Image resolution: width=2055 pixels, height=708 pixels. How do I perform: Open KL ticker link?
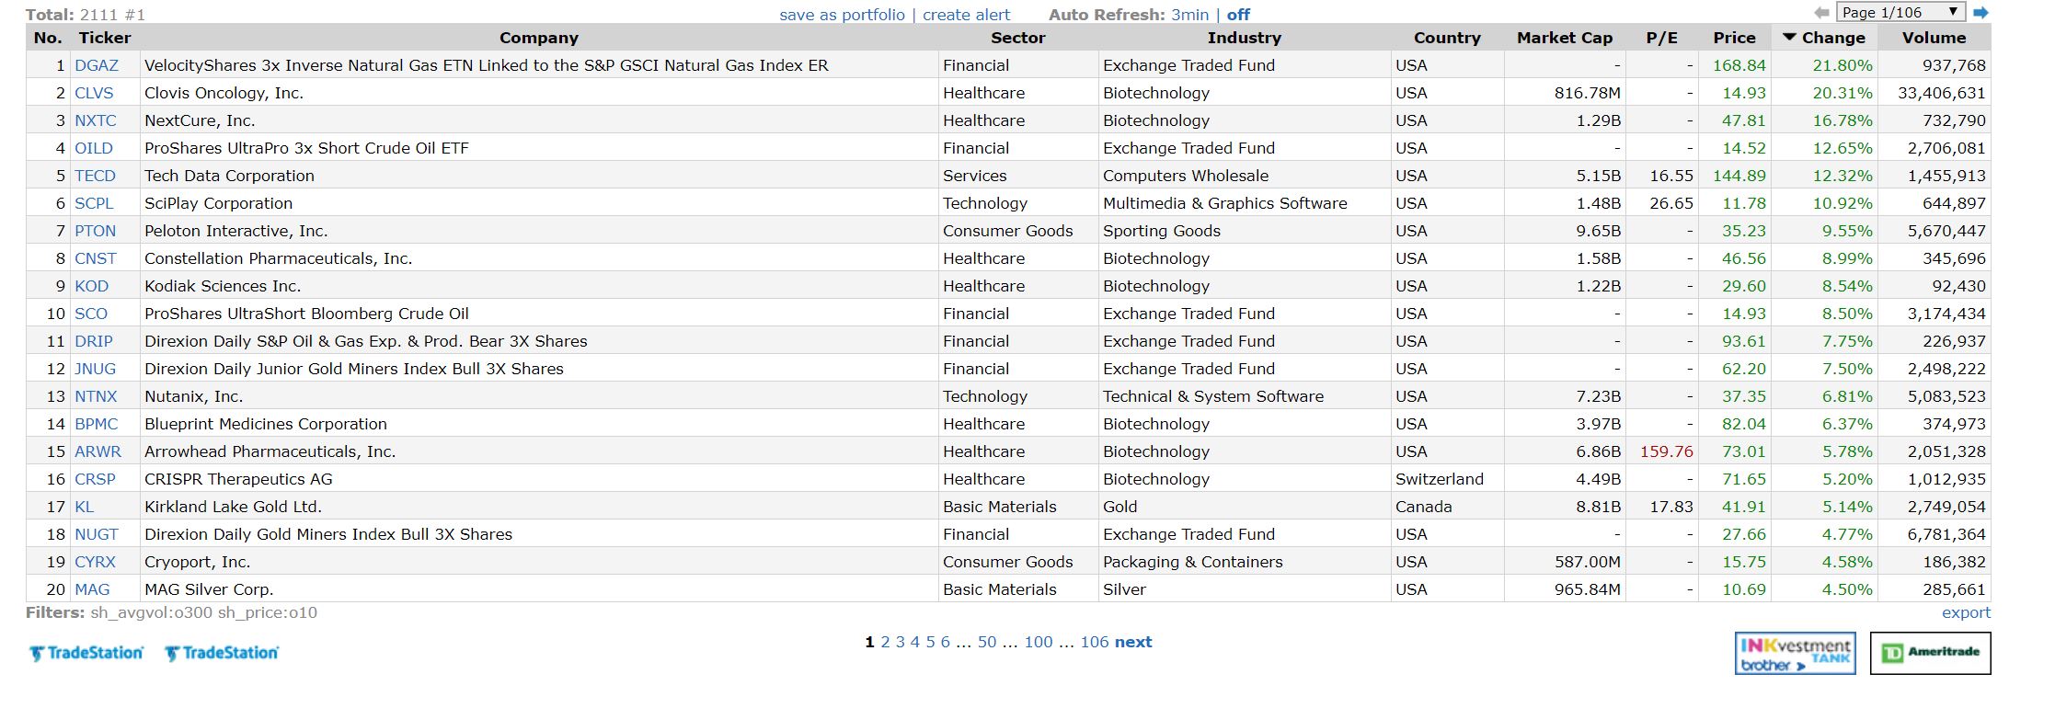[84, 507]
